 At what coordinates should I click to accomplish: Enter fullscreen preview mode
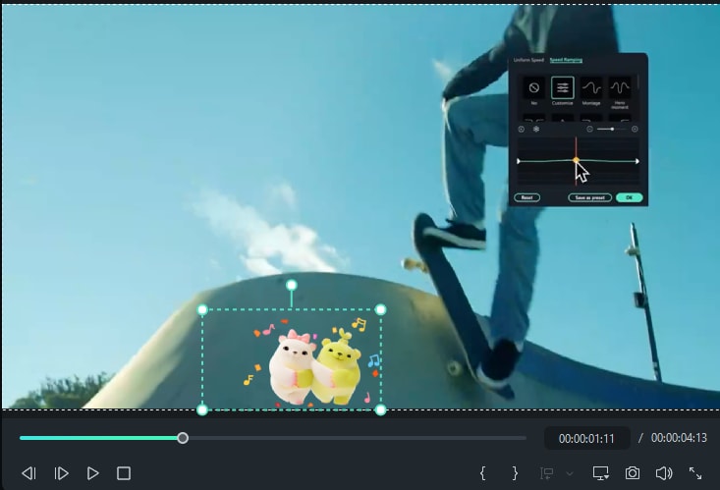[x=695, y=473]
